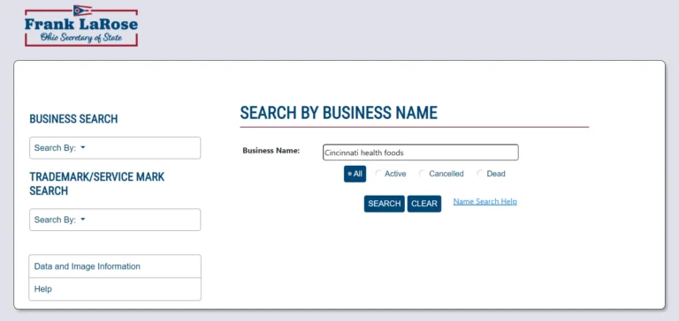Click the SEARCH button
This screenshot has height=321, width=679.
point(384,204)
